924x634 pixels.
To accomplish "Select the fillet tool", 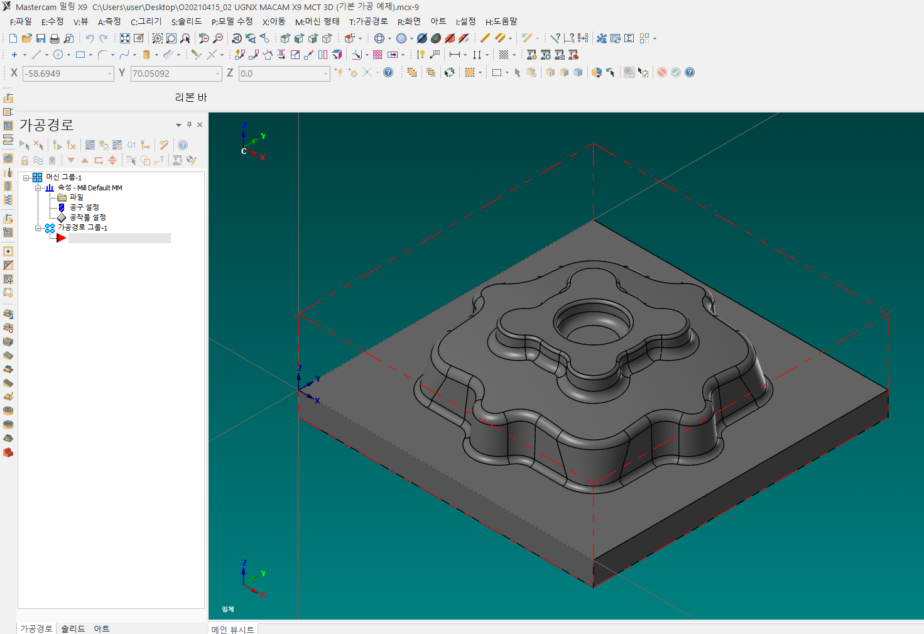I will click(x=102, y=55).
